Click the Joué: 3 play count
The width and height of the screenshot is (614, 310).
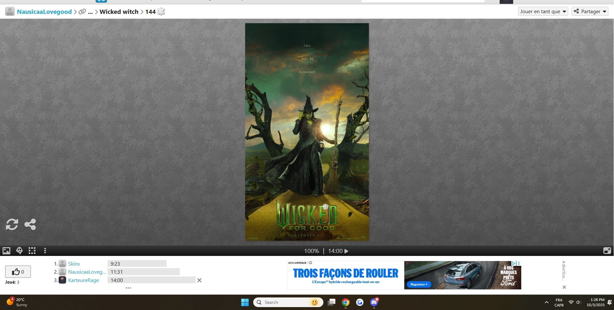click(12, 282)
